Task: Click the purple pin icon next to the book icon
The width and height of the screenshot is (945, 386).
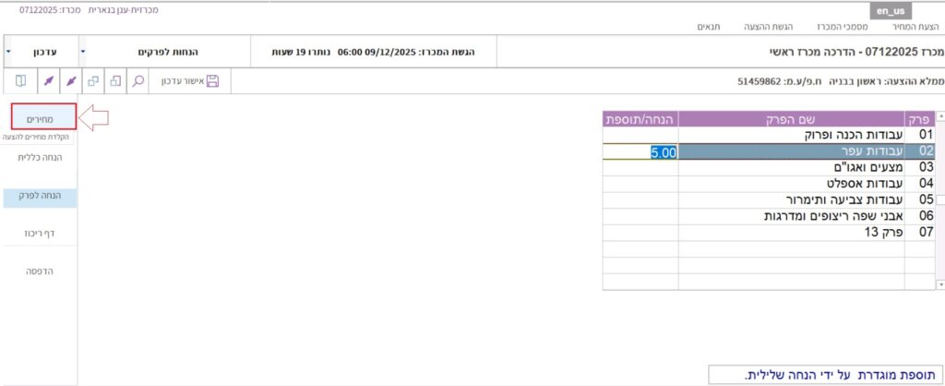Action: (x=48, y=81)
